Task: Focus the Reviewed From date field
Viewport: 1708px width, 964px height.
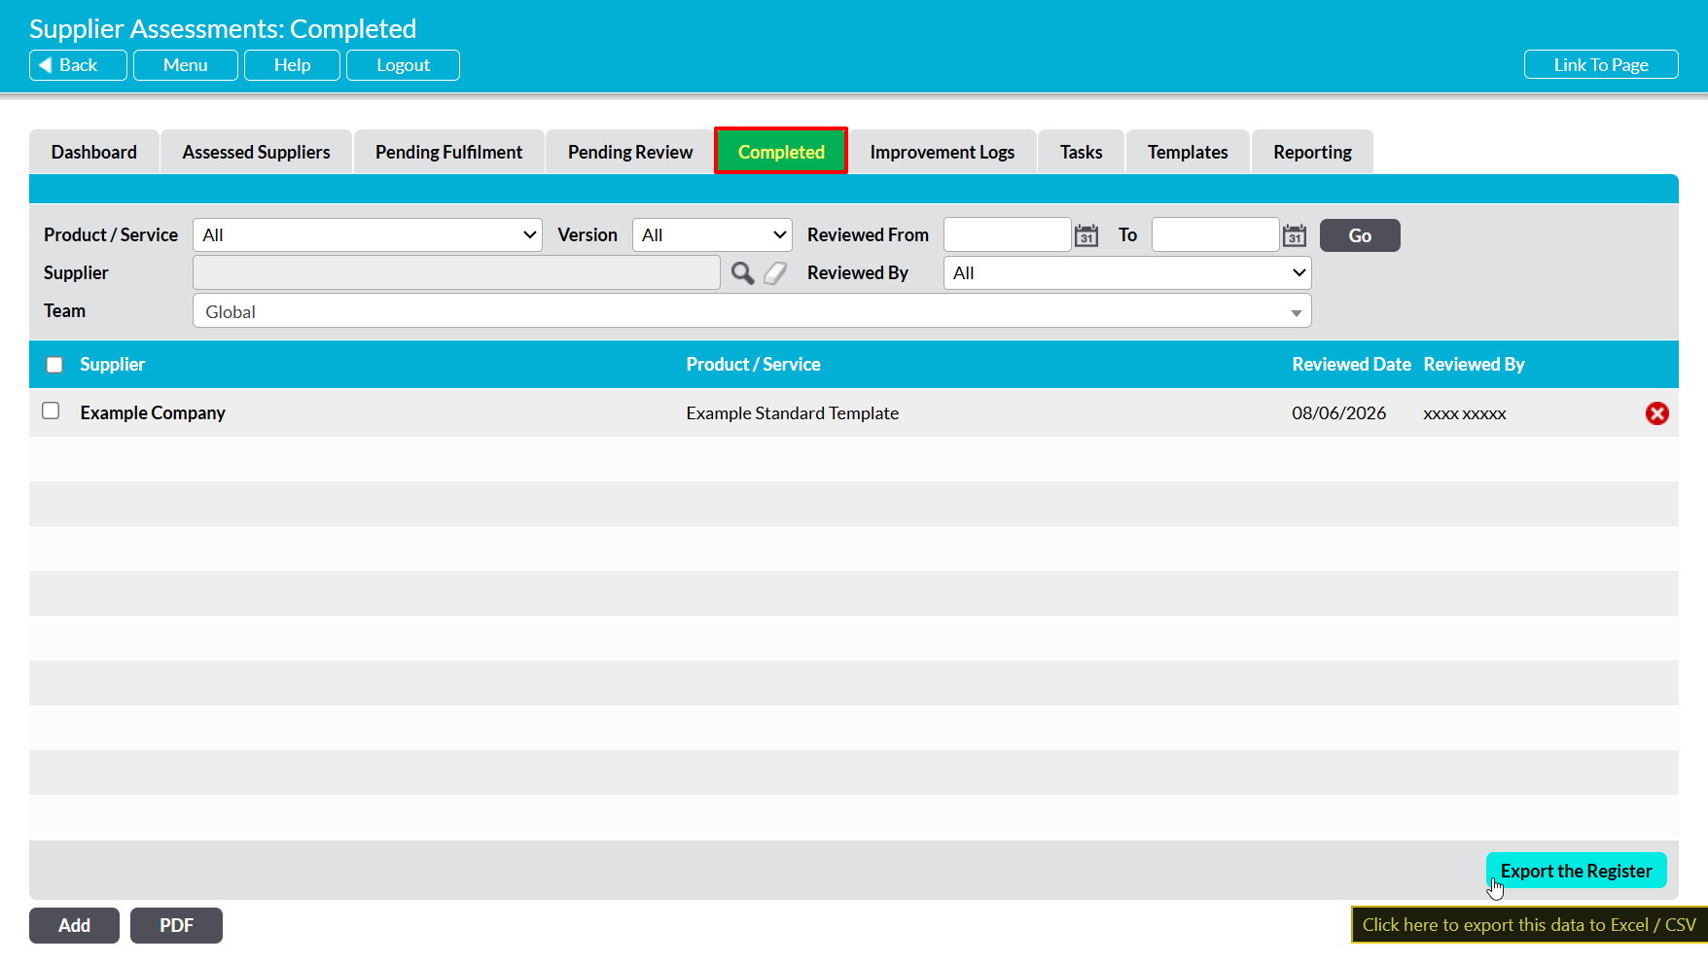Action: 1008,235
